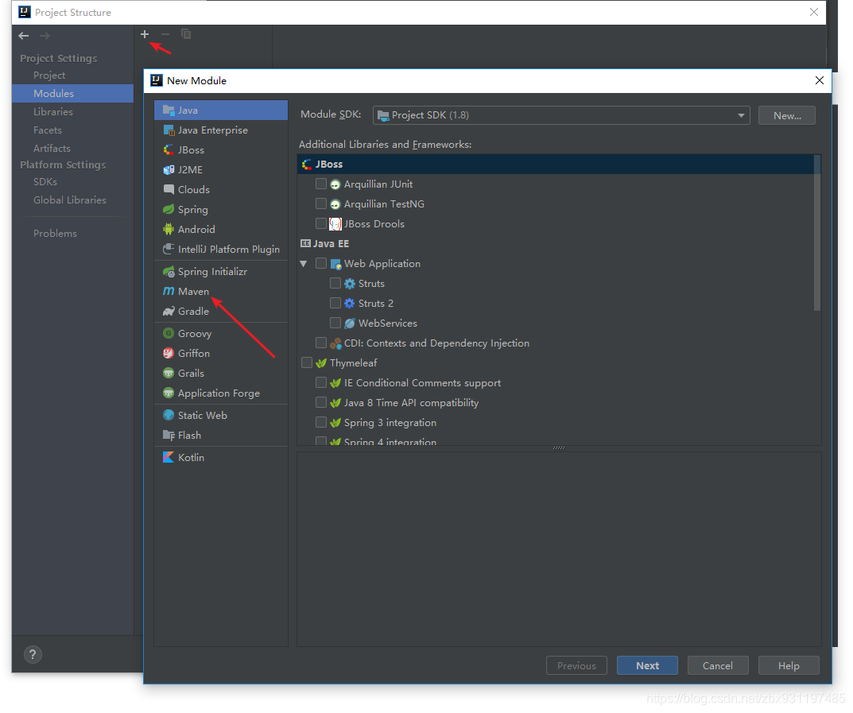Select the Application Forge icon
This screenshot has height=713, width=853.
(169, 393)
